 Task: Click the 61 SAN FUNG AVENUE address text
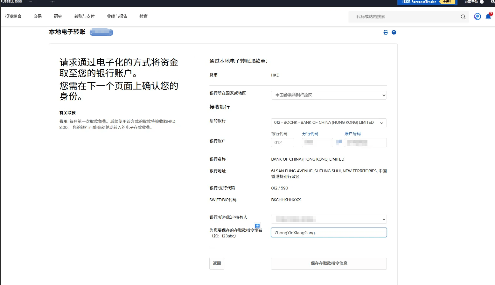point(329,174)
